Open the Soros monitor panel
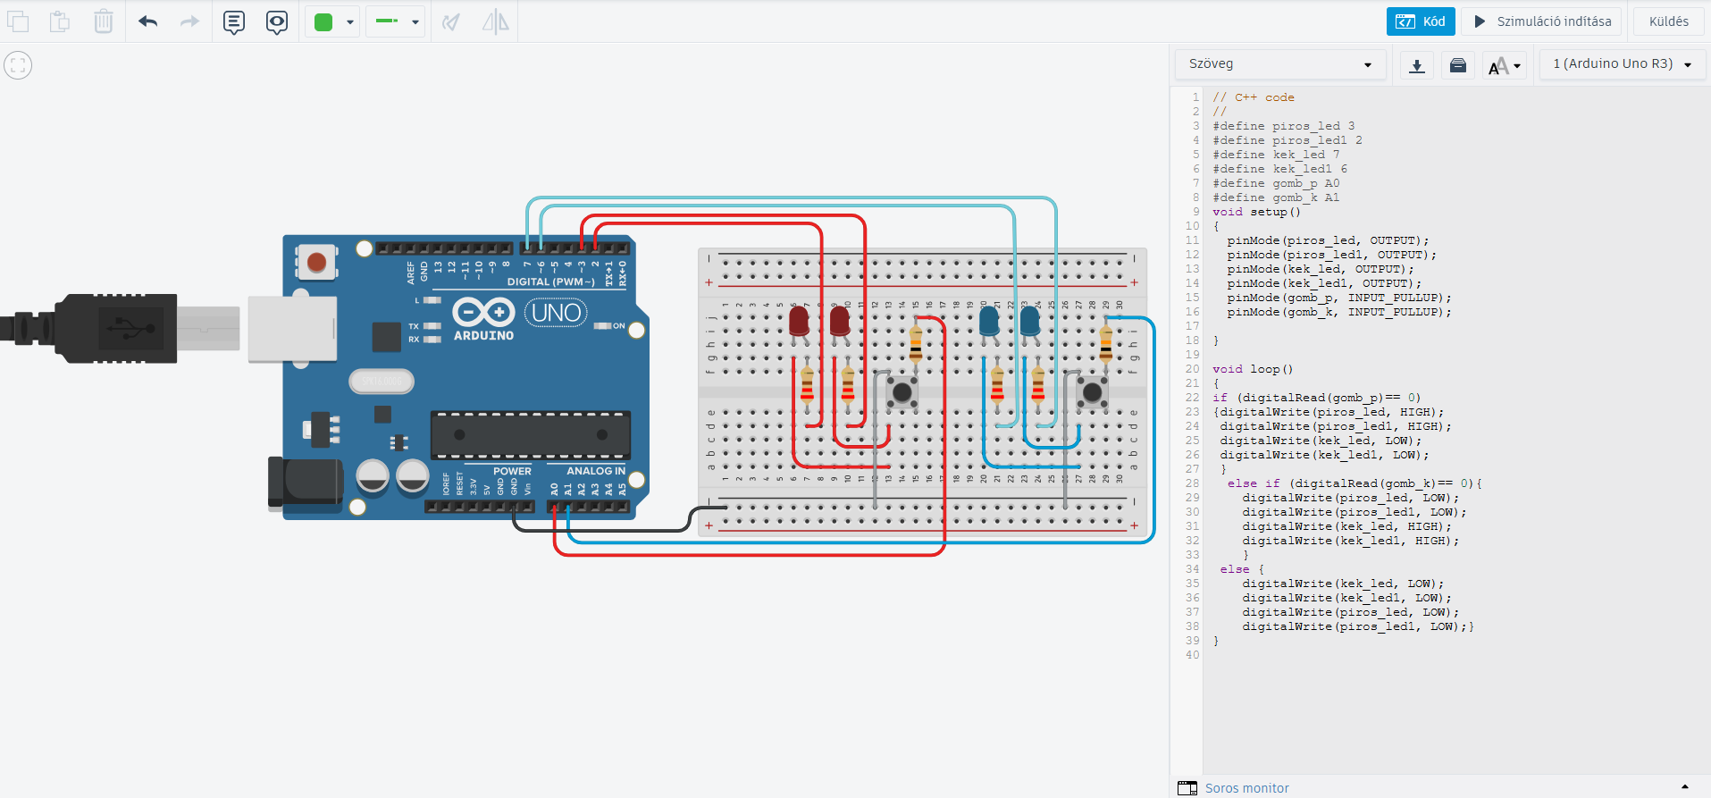 tap(1246, 787)
